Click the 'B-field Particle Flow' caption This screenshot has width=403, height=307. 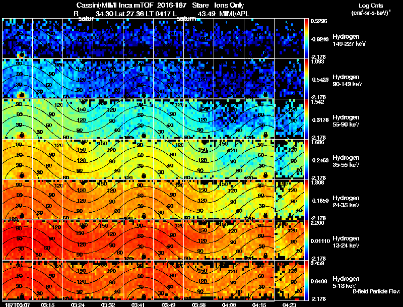[376, 291]
